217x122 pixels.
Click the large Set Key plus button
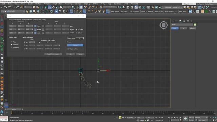pos(185,119)
